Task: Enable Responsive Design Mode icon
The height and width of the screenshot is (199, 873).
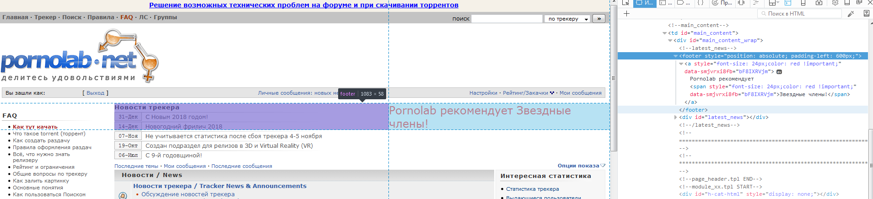Action: tap(803, 3)
